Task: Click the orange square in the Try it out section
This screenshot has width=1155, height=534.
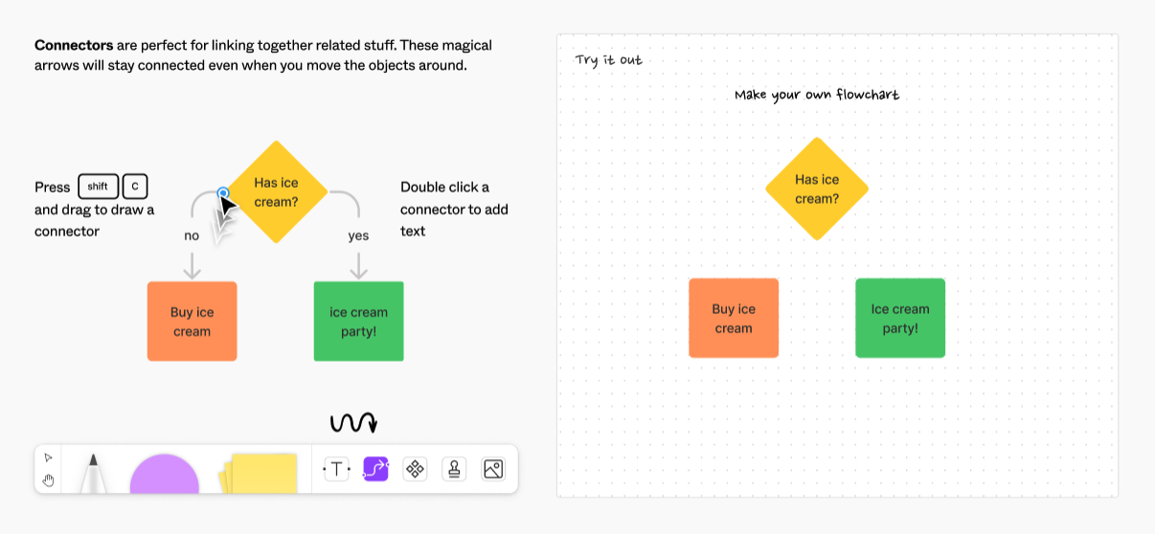Action: point(734,318)
